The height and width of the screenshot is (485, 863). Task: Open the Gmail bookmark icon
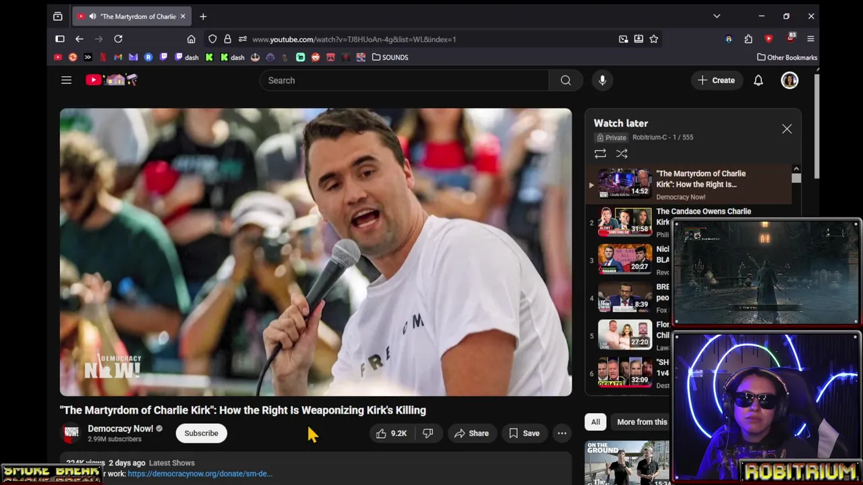click(118, 57)
